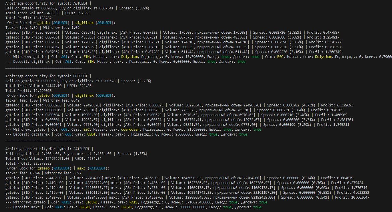Click 'Tacker fee: 2.39' text
Image resolution: width=392 pixels, height=212 pixels.
pyautogui.click(x=21, y=28)
